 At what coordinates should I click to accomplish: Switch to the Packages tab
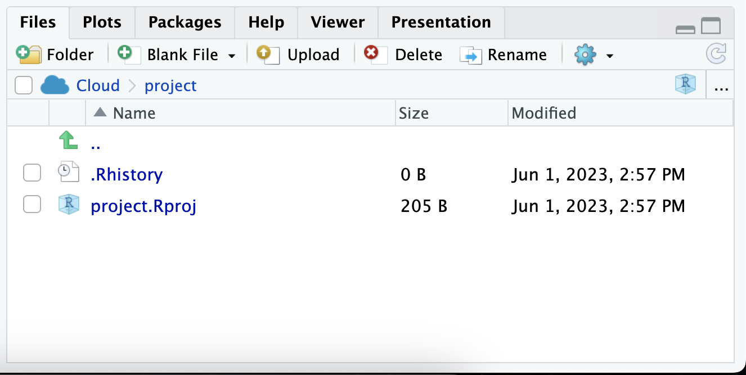click(185, 22)
